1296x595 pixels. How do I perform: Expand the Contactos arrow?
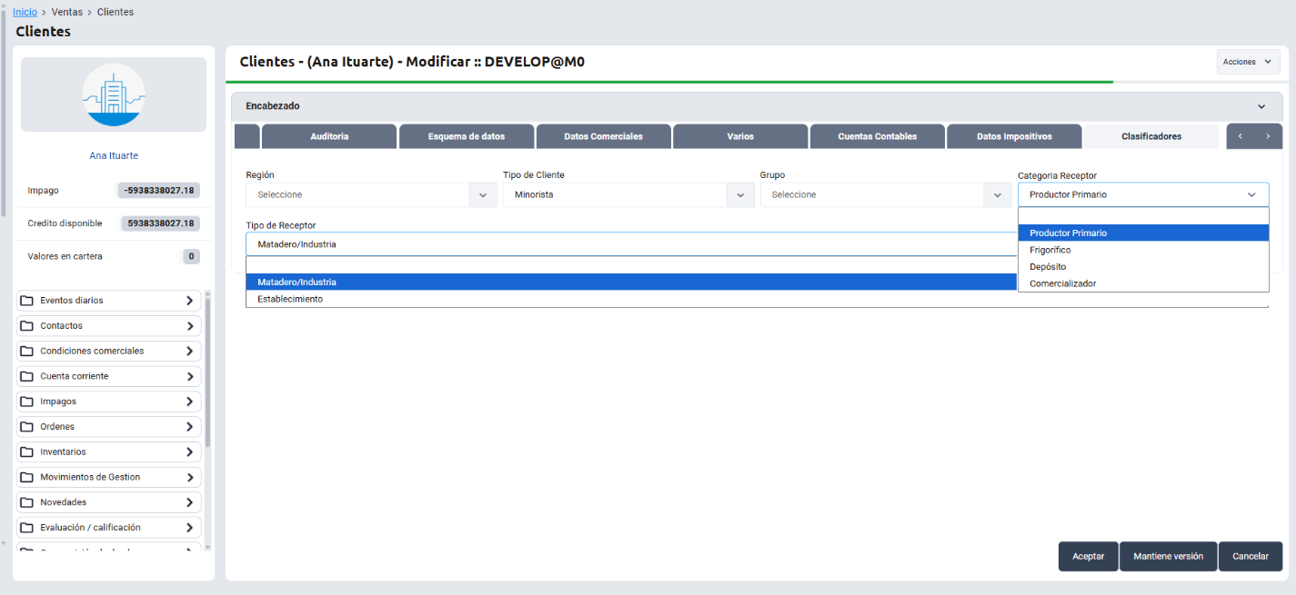point(189,326)
